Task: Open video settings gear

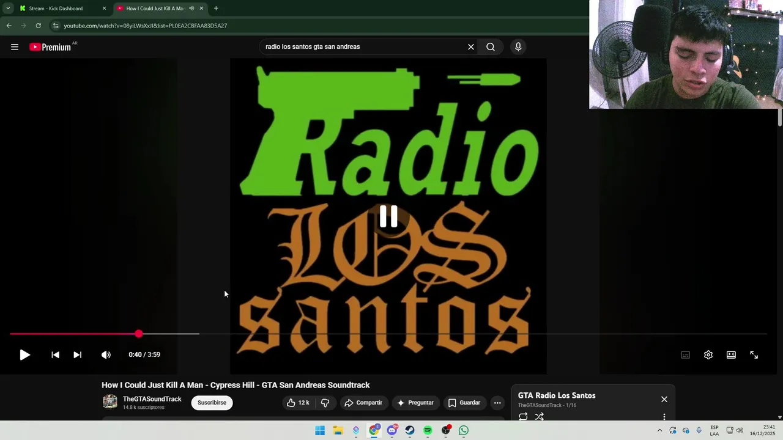Action: [x=708, y=355]
